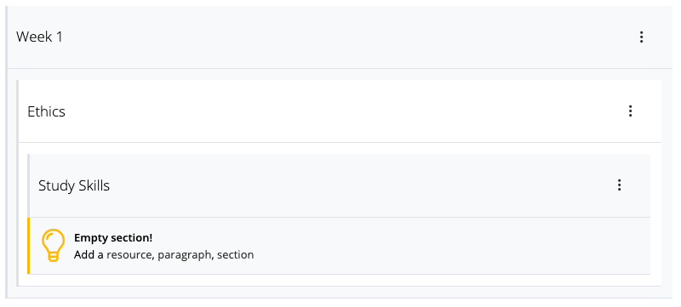Click the grey border beside Week 1

point(7,151)
